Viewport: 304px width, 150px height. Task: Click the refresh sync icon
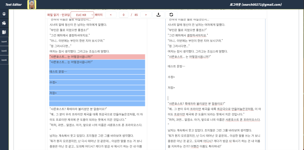(x=171, y=15)
